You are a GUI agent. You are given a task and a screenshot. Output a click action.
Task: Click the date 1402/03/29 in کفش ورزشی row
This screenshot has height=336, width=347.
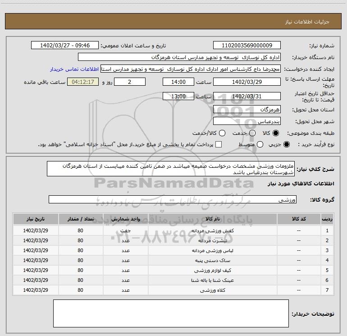click(x=36, y=230)
